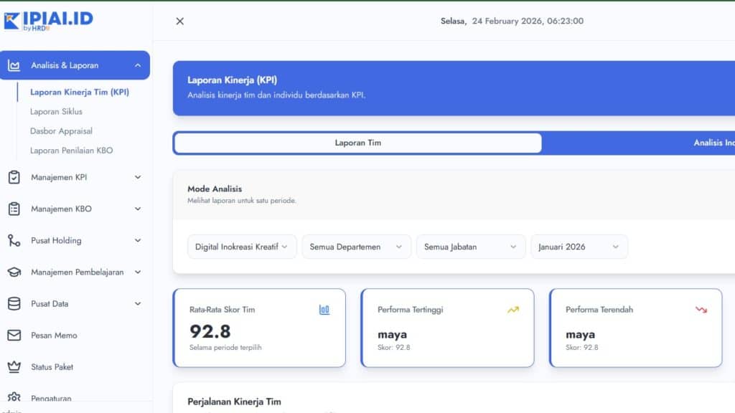Click the Status Paket crown icon

(13, 366)
